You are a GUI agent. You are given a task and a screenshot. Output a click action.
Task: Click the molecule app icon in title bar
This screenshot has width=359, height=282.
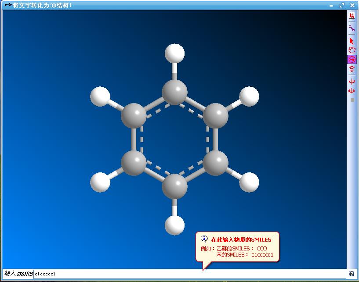(x=7, y=5)
